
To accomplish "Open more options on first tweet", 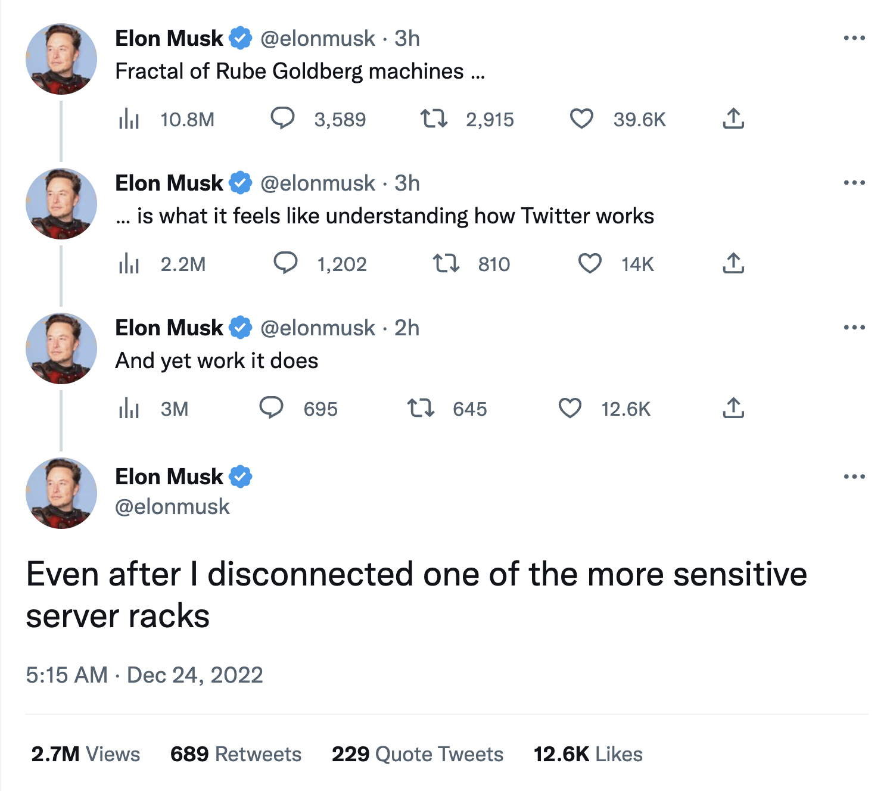I will (854, 38).
